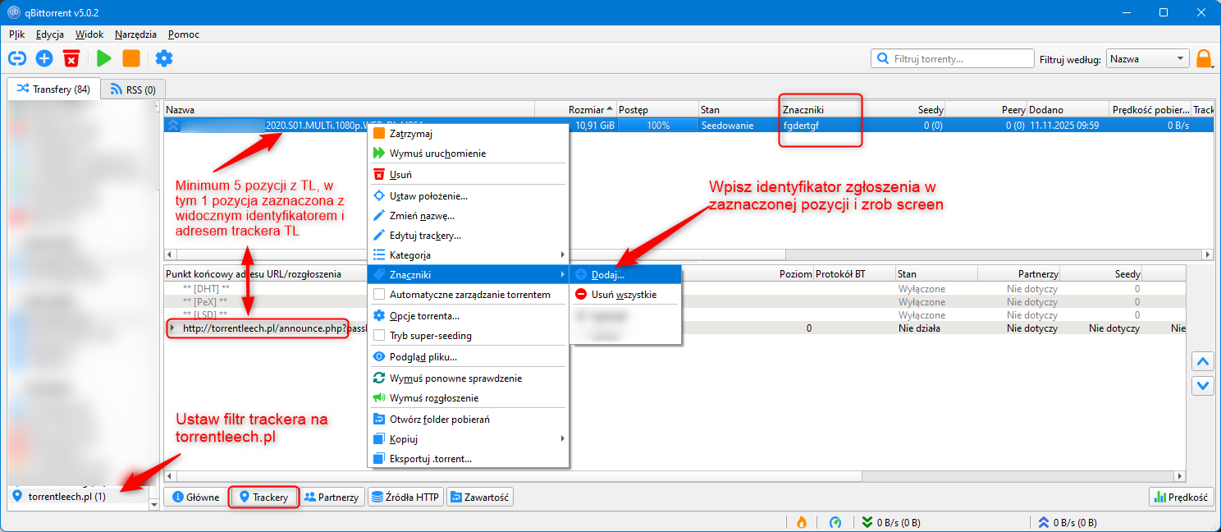Image resolution: width=1221 pixels, height=532 pixels.
Task: Choose Edytuj trackery menu entry
Action: [468, 235]
